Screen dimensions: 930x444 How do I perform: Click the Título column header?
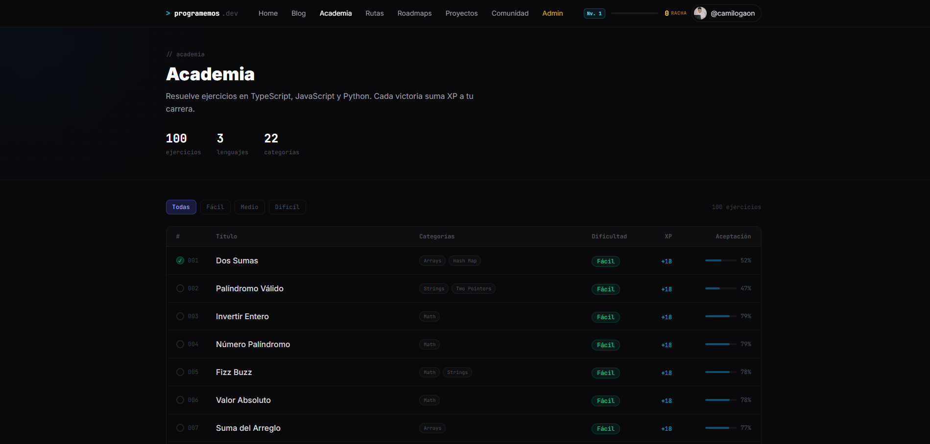click(x=226, y=236)
